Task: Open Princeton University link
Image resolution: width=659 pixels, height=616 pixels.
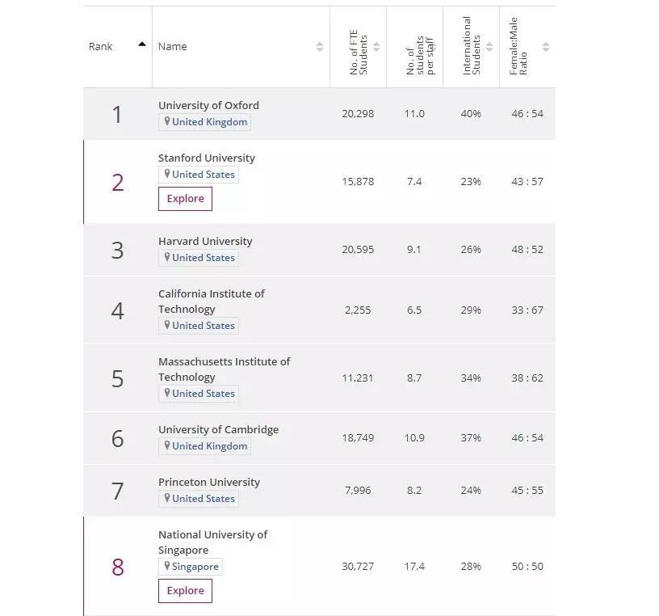Action: click(209, 482)
